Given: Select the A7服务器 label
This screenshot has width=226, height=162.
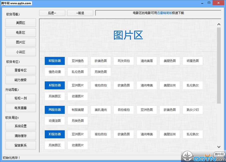Looking at the screenshot, I should 55,85.
